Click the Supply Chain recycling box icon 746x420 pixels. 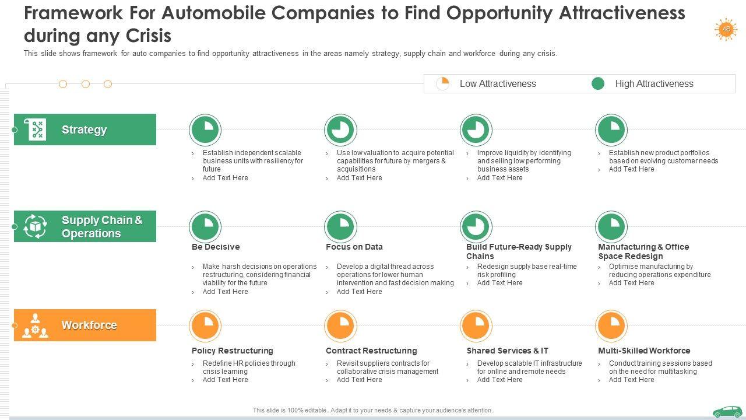pyautogui.click(x=36, y=226)
